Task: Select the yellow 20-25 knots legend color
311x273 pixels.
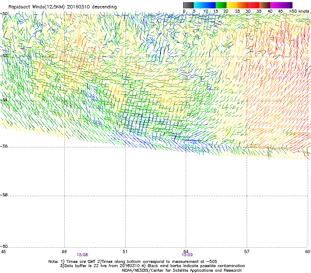Action: coord(232,5)
